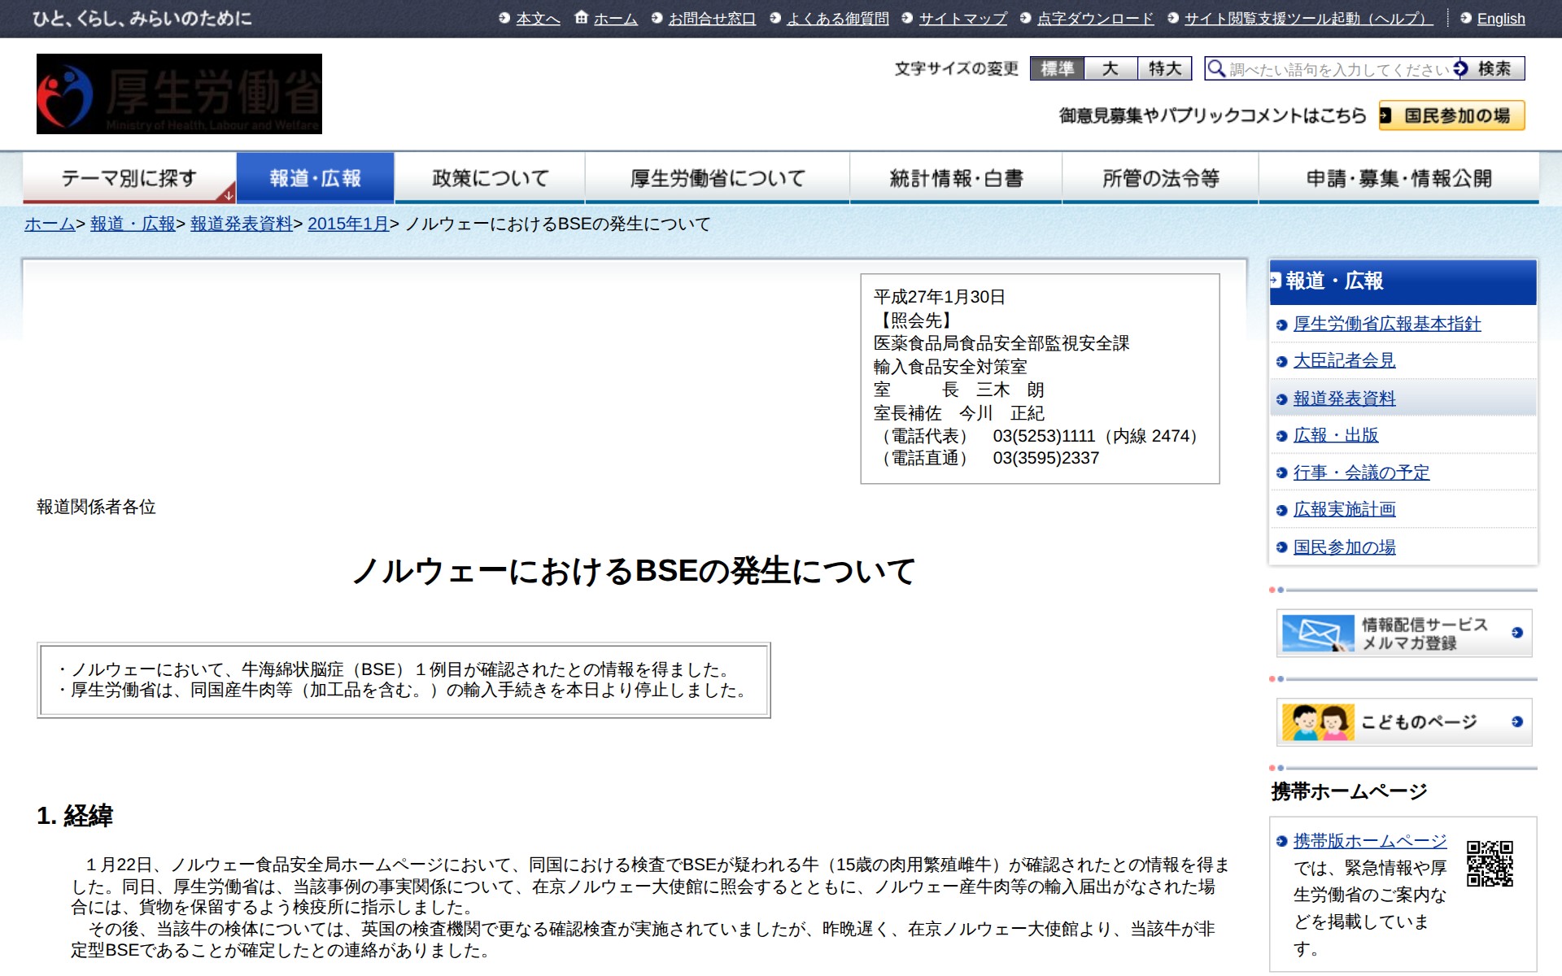Viewport: 1562px width, 976px height.
Task: Click the magnifier icon in search box
Action: pos(1216,68)
